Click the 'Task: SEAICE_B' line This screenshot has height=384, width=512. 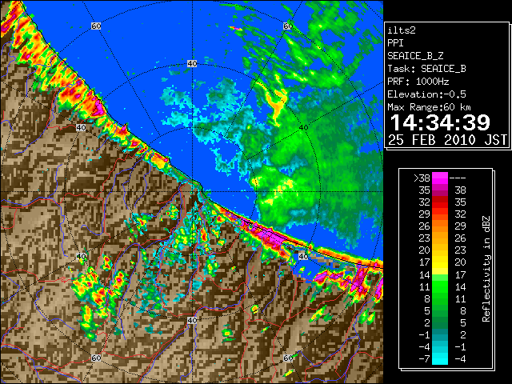point(426,69)
